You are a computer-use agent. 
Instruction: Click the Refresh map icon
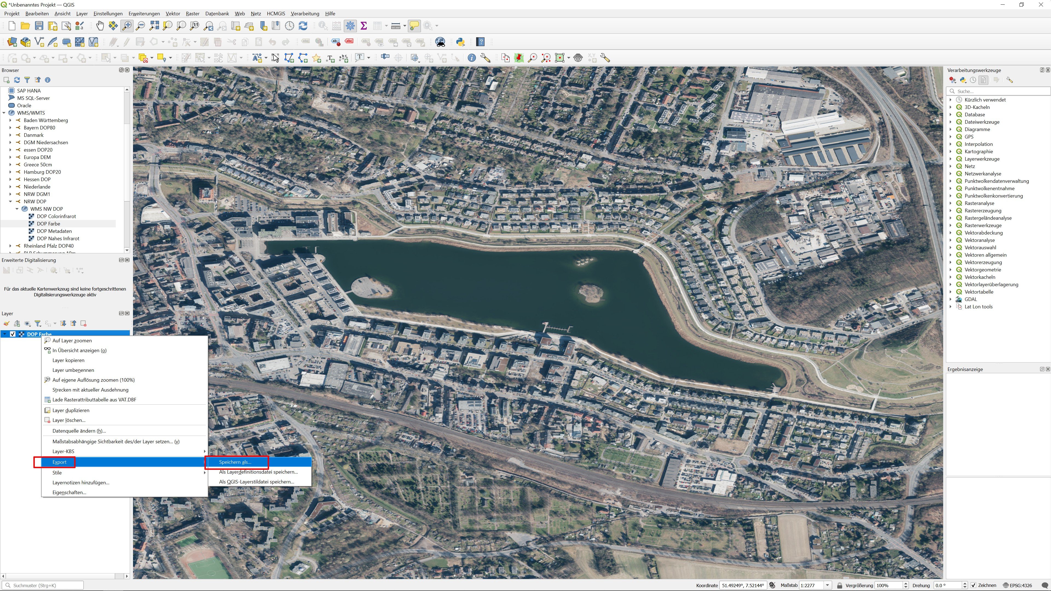point(303,26)
